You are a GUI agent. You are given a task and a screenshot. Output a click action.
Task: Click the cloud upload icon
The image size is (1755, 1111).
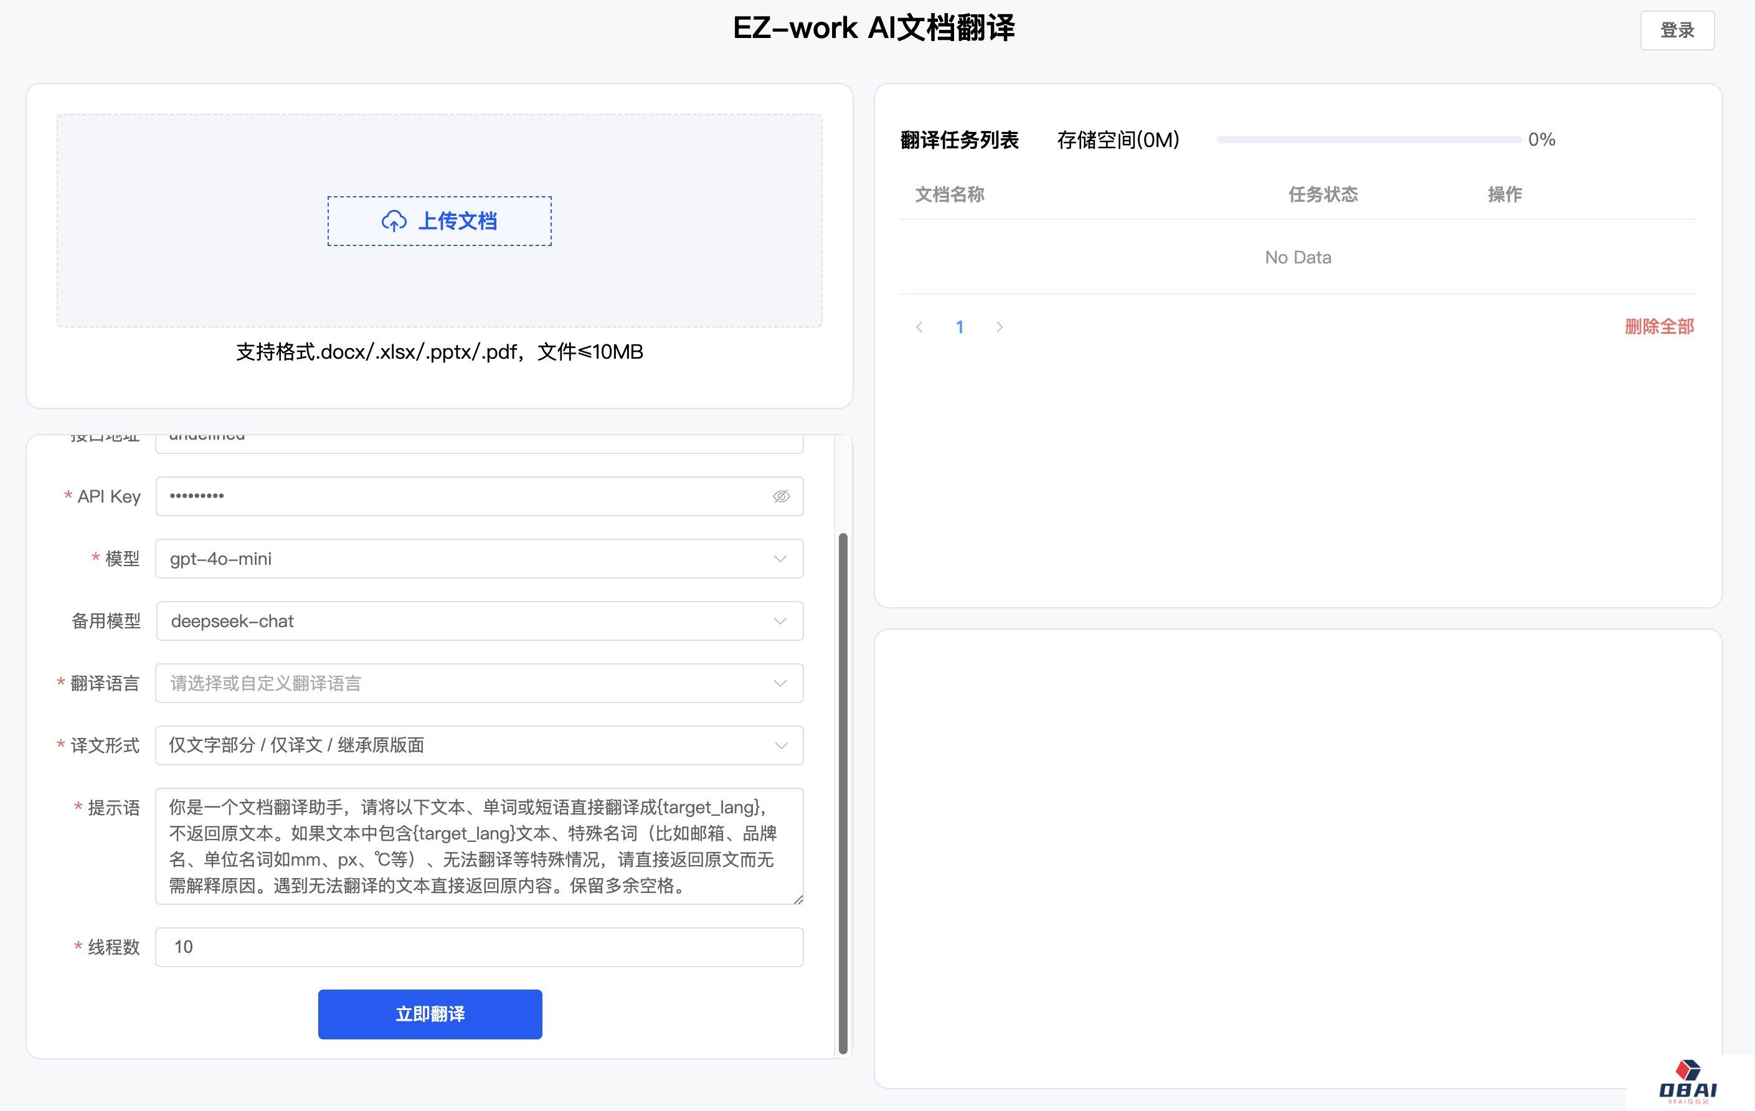tap(394, 221)
